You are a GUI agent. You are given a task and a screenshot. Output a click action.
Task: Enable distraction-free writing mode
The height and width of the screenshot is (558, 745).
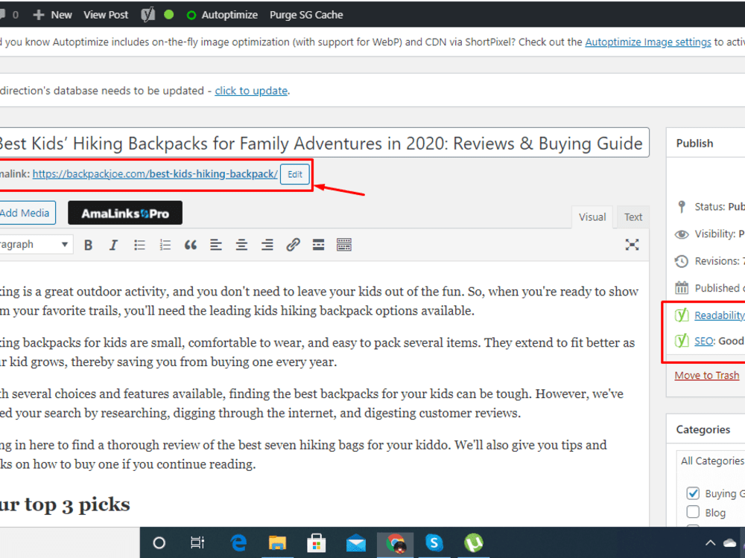(x=632, y=245)
